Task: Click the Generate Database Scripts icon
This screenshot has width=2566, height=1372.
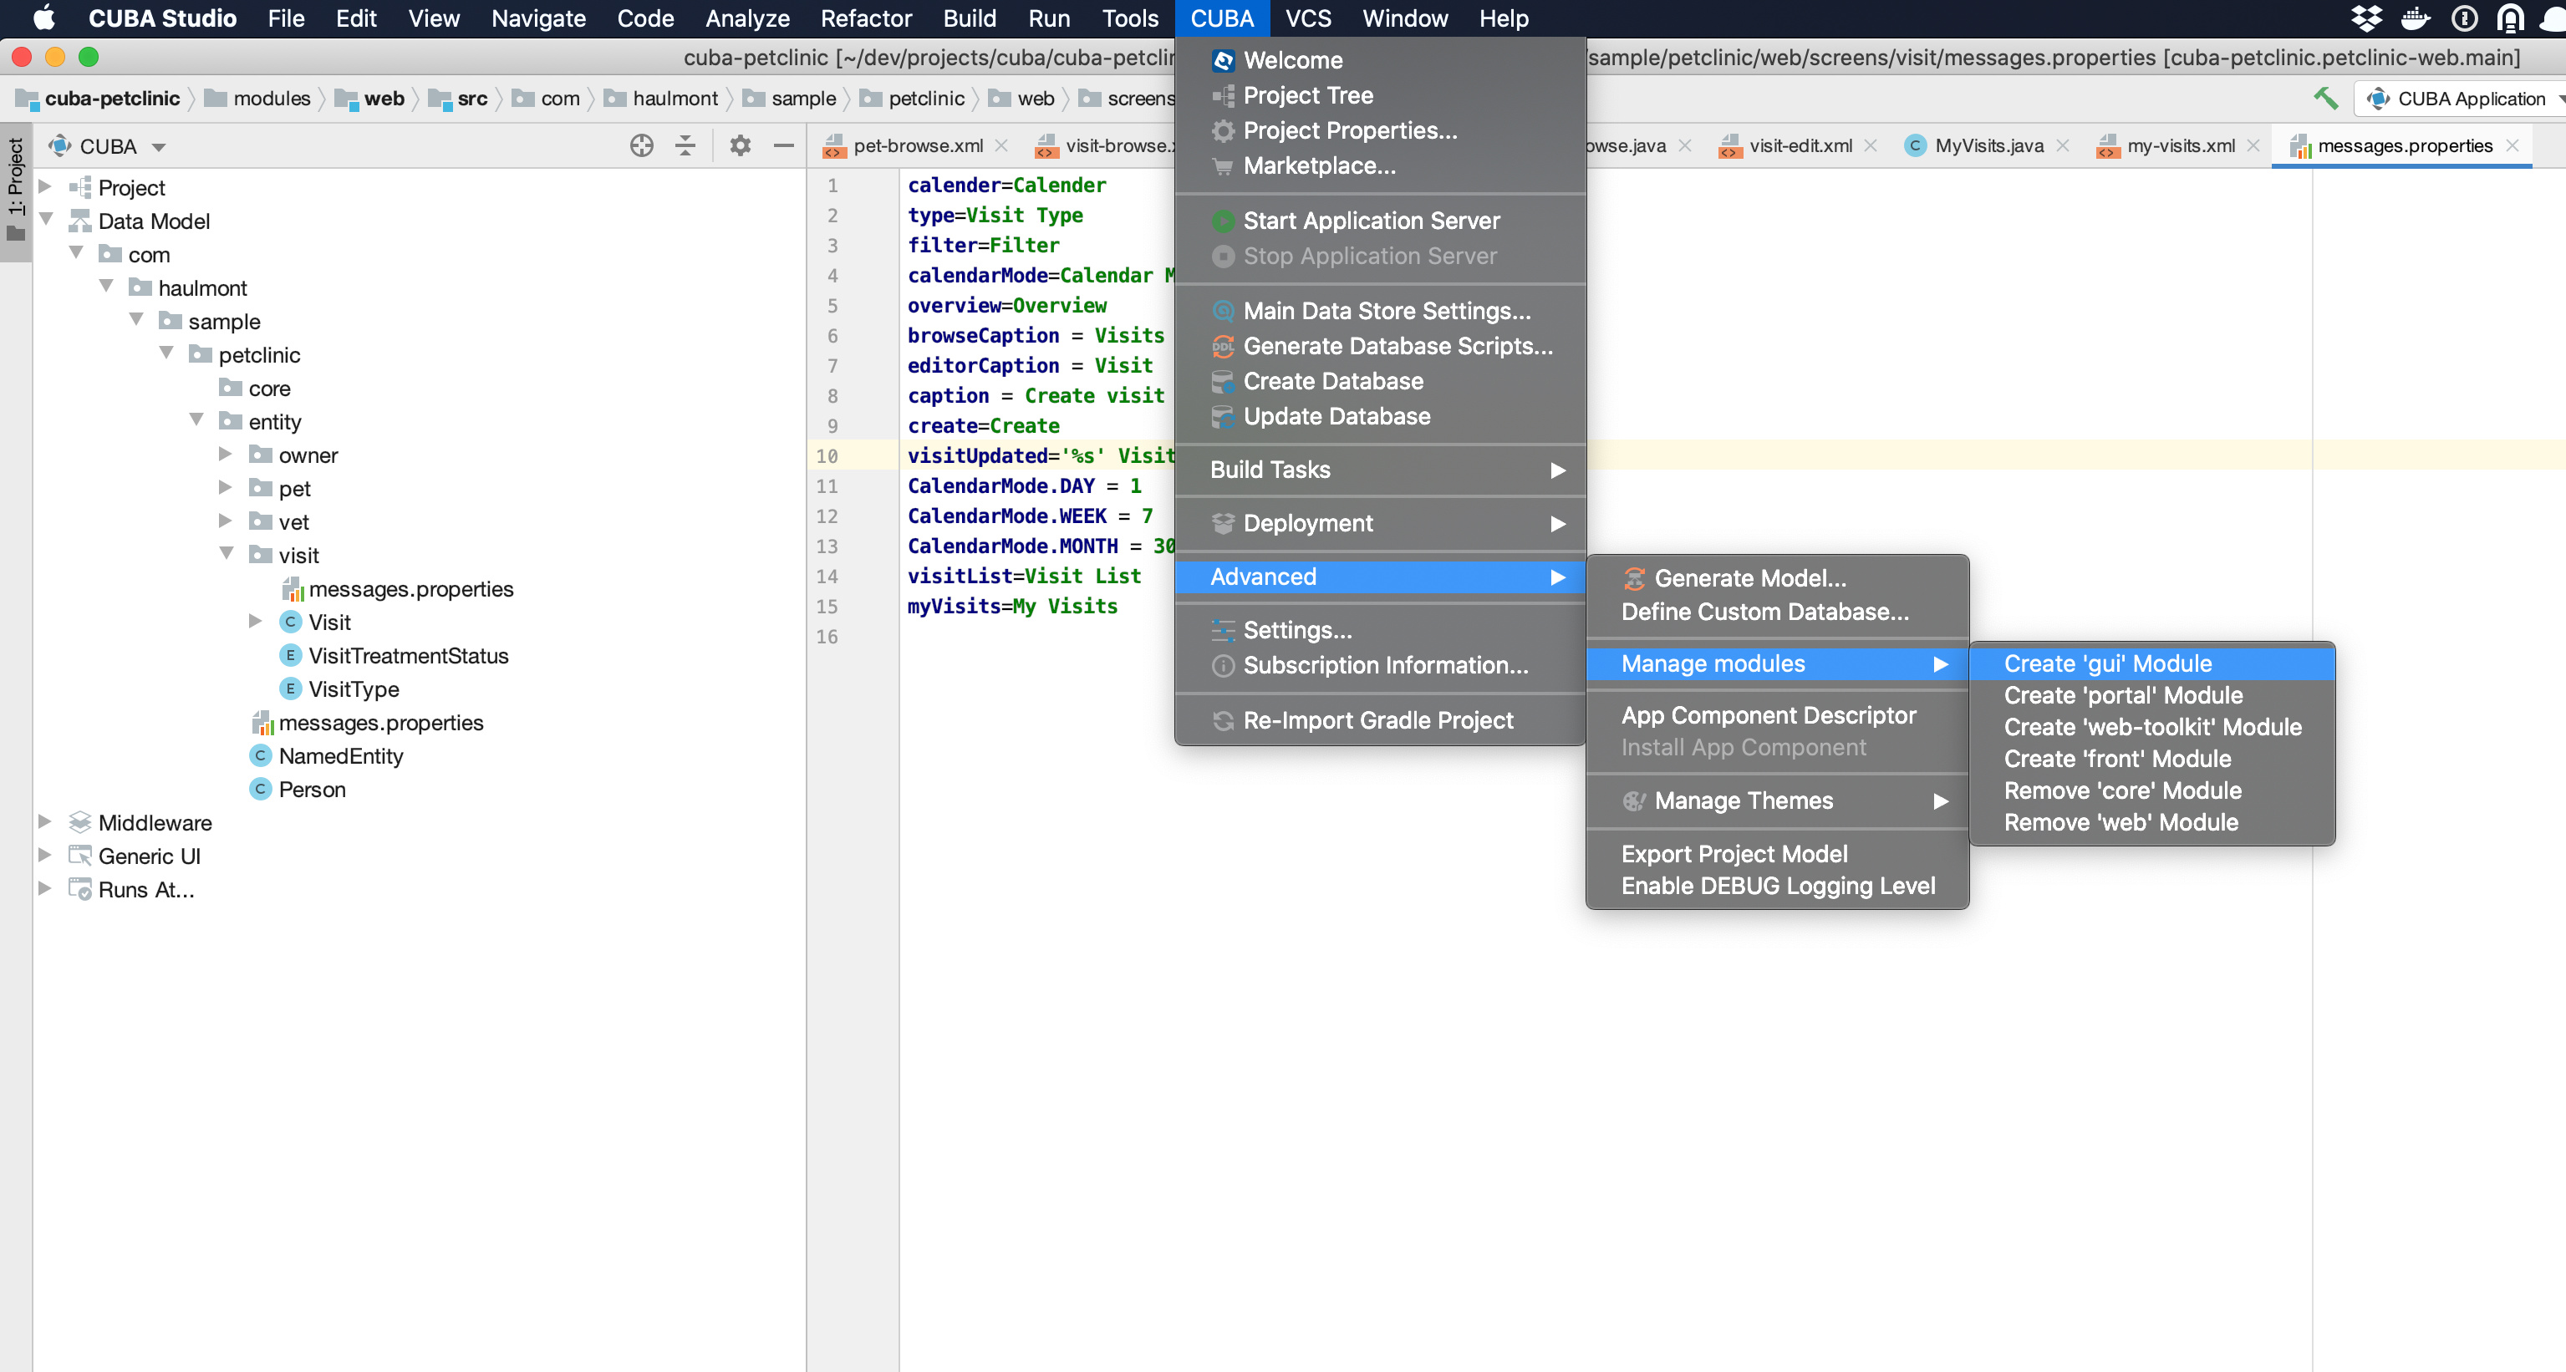Action: (x=1223, y=347)
